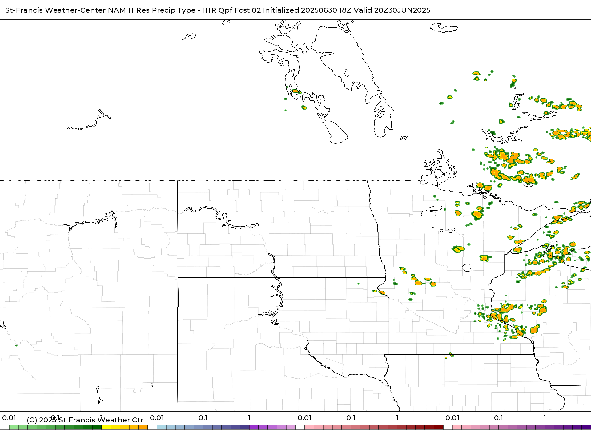Click the 1 label above the blue-purple scale
591x431 pixels.
(x=249, y=418)
